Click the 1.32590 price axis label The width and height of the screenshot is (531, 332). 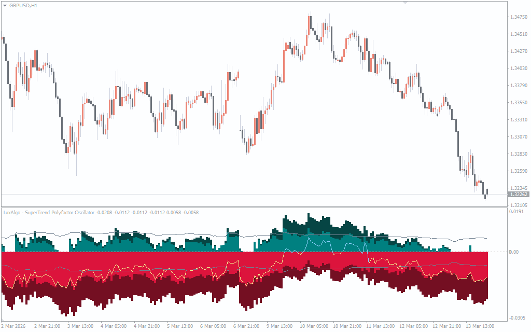[x=519, y=171]
